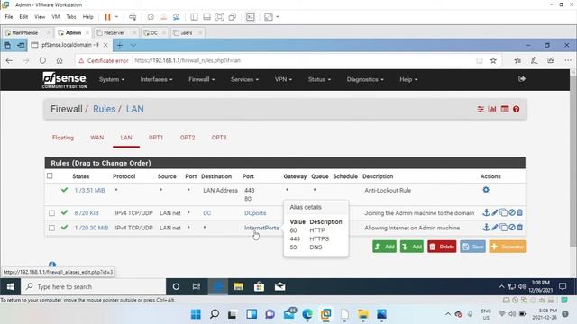Switch to the Floating rules tab
577x324 pixels.
coord(63,138)
